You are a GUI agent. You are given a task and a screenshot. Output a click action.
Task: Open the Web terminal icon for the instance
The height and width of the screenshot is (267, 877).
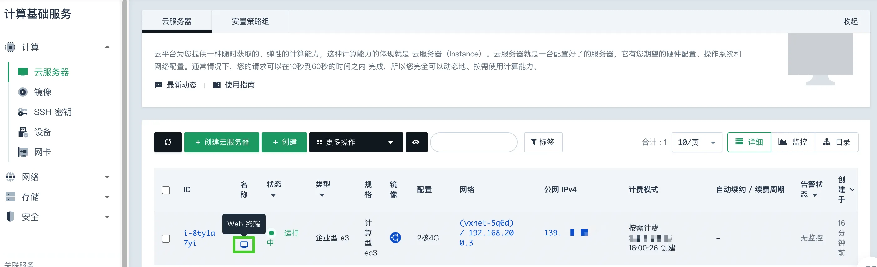(244, 245)
